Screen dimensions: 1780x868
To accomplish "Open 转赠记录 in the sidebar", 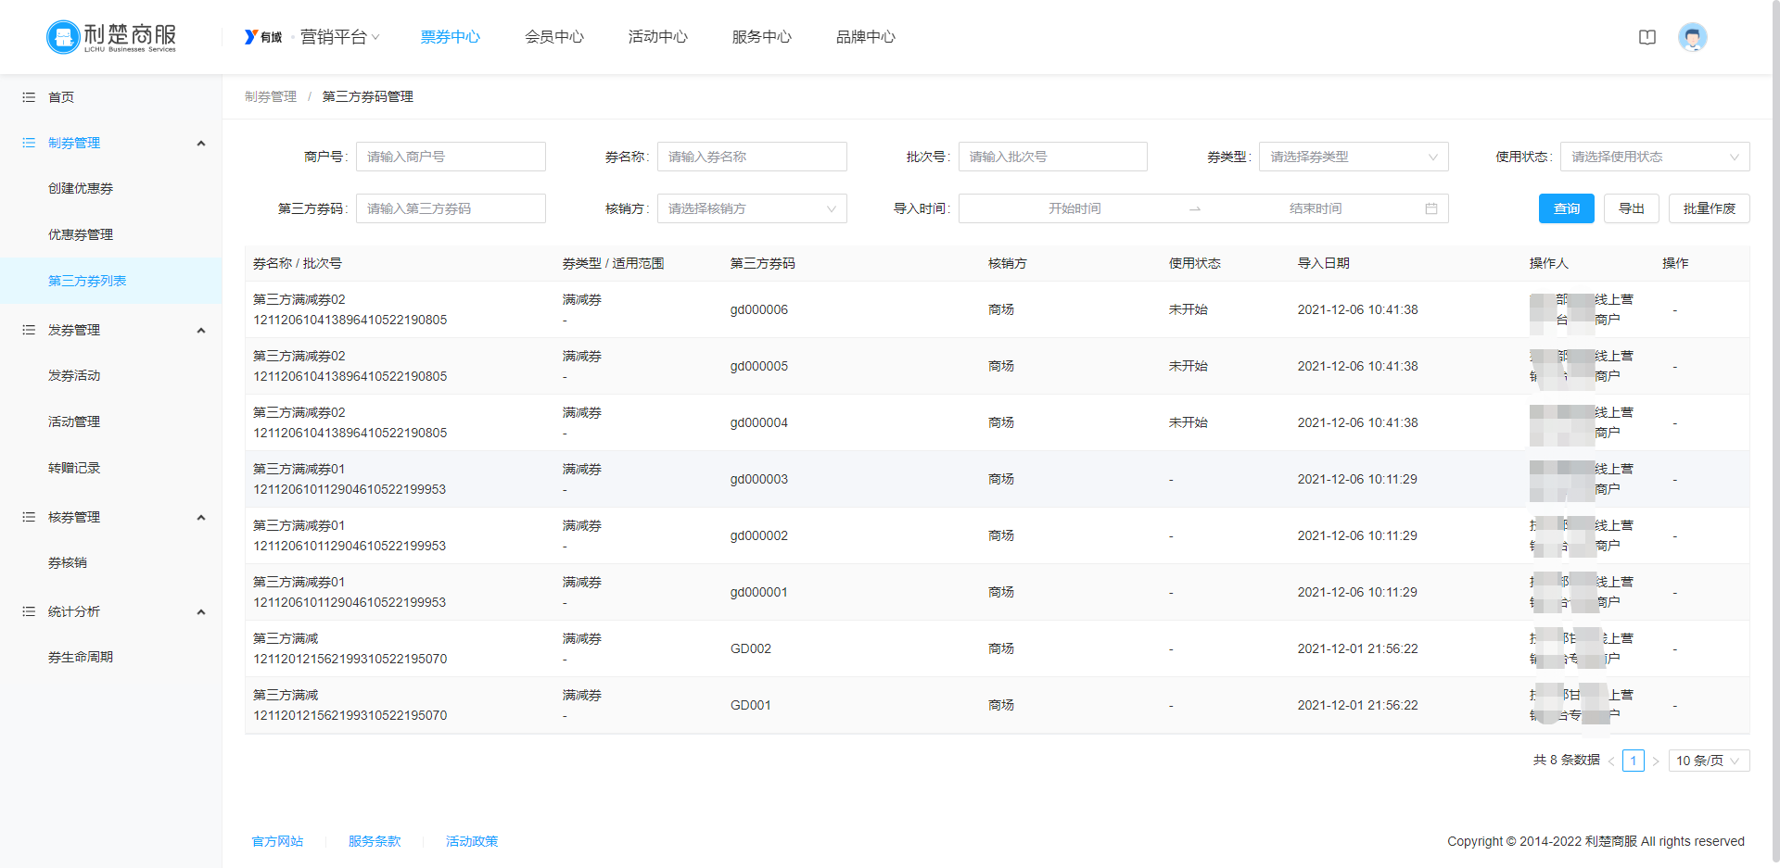I will pos(74,468).
